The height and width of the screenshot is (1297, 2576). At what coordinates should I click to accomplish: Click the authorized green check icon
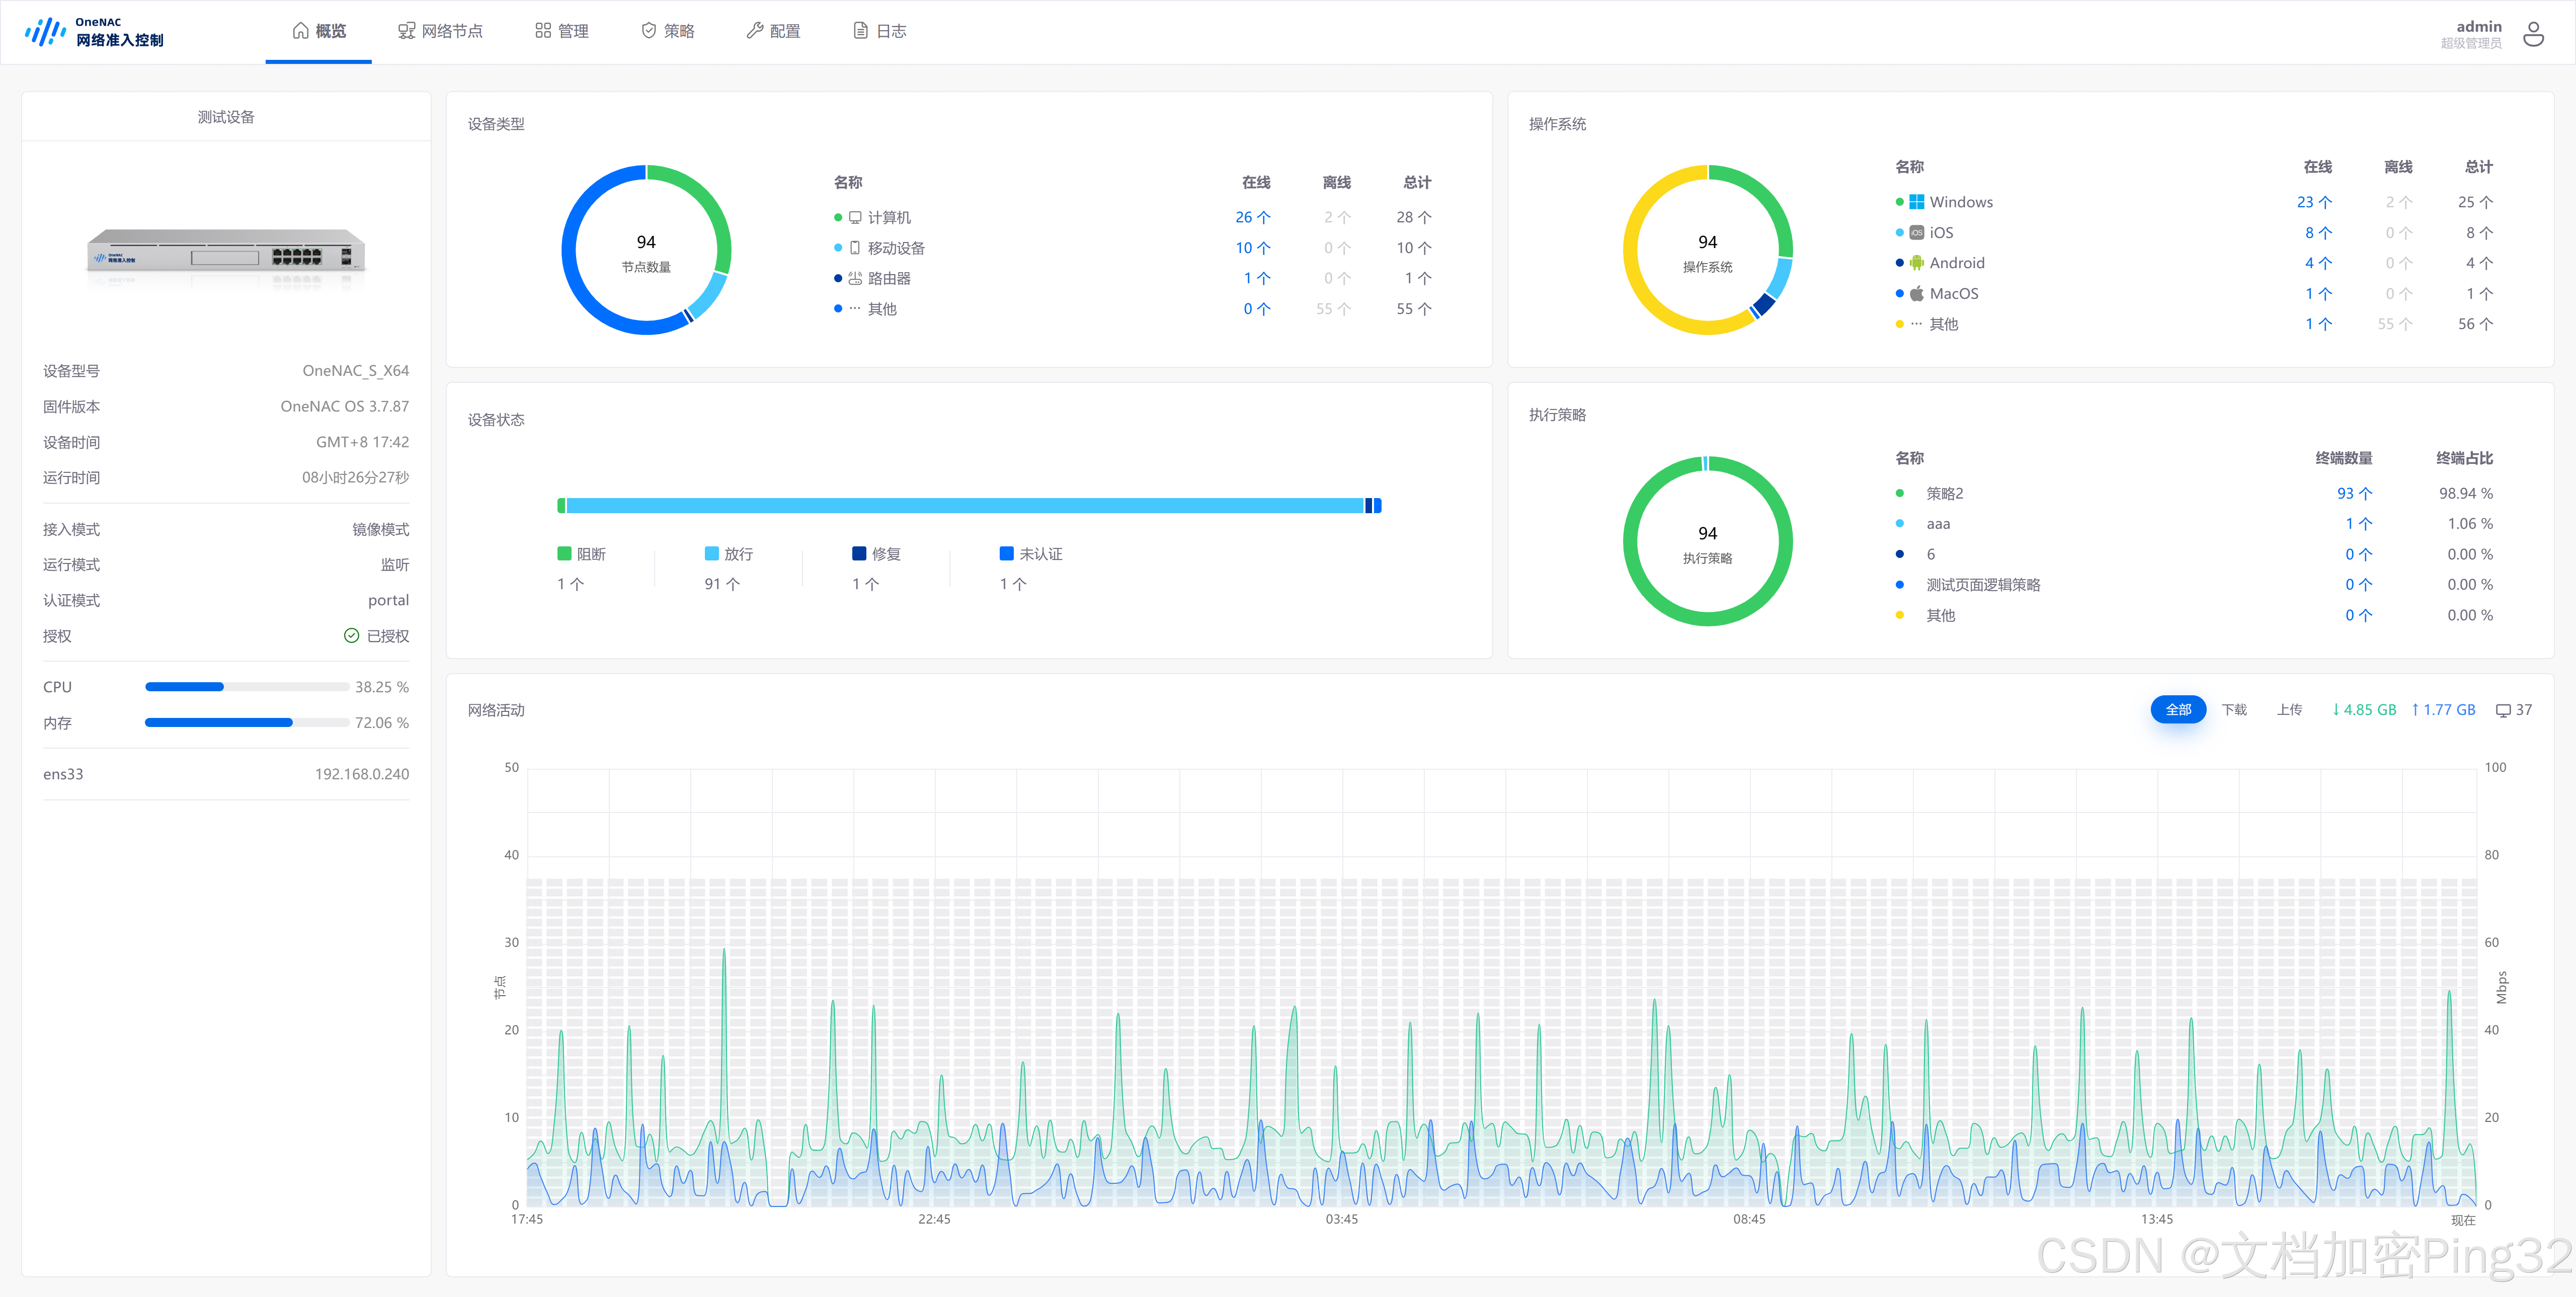[351, 636]
